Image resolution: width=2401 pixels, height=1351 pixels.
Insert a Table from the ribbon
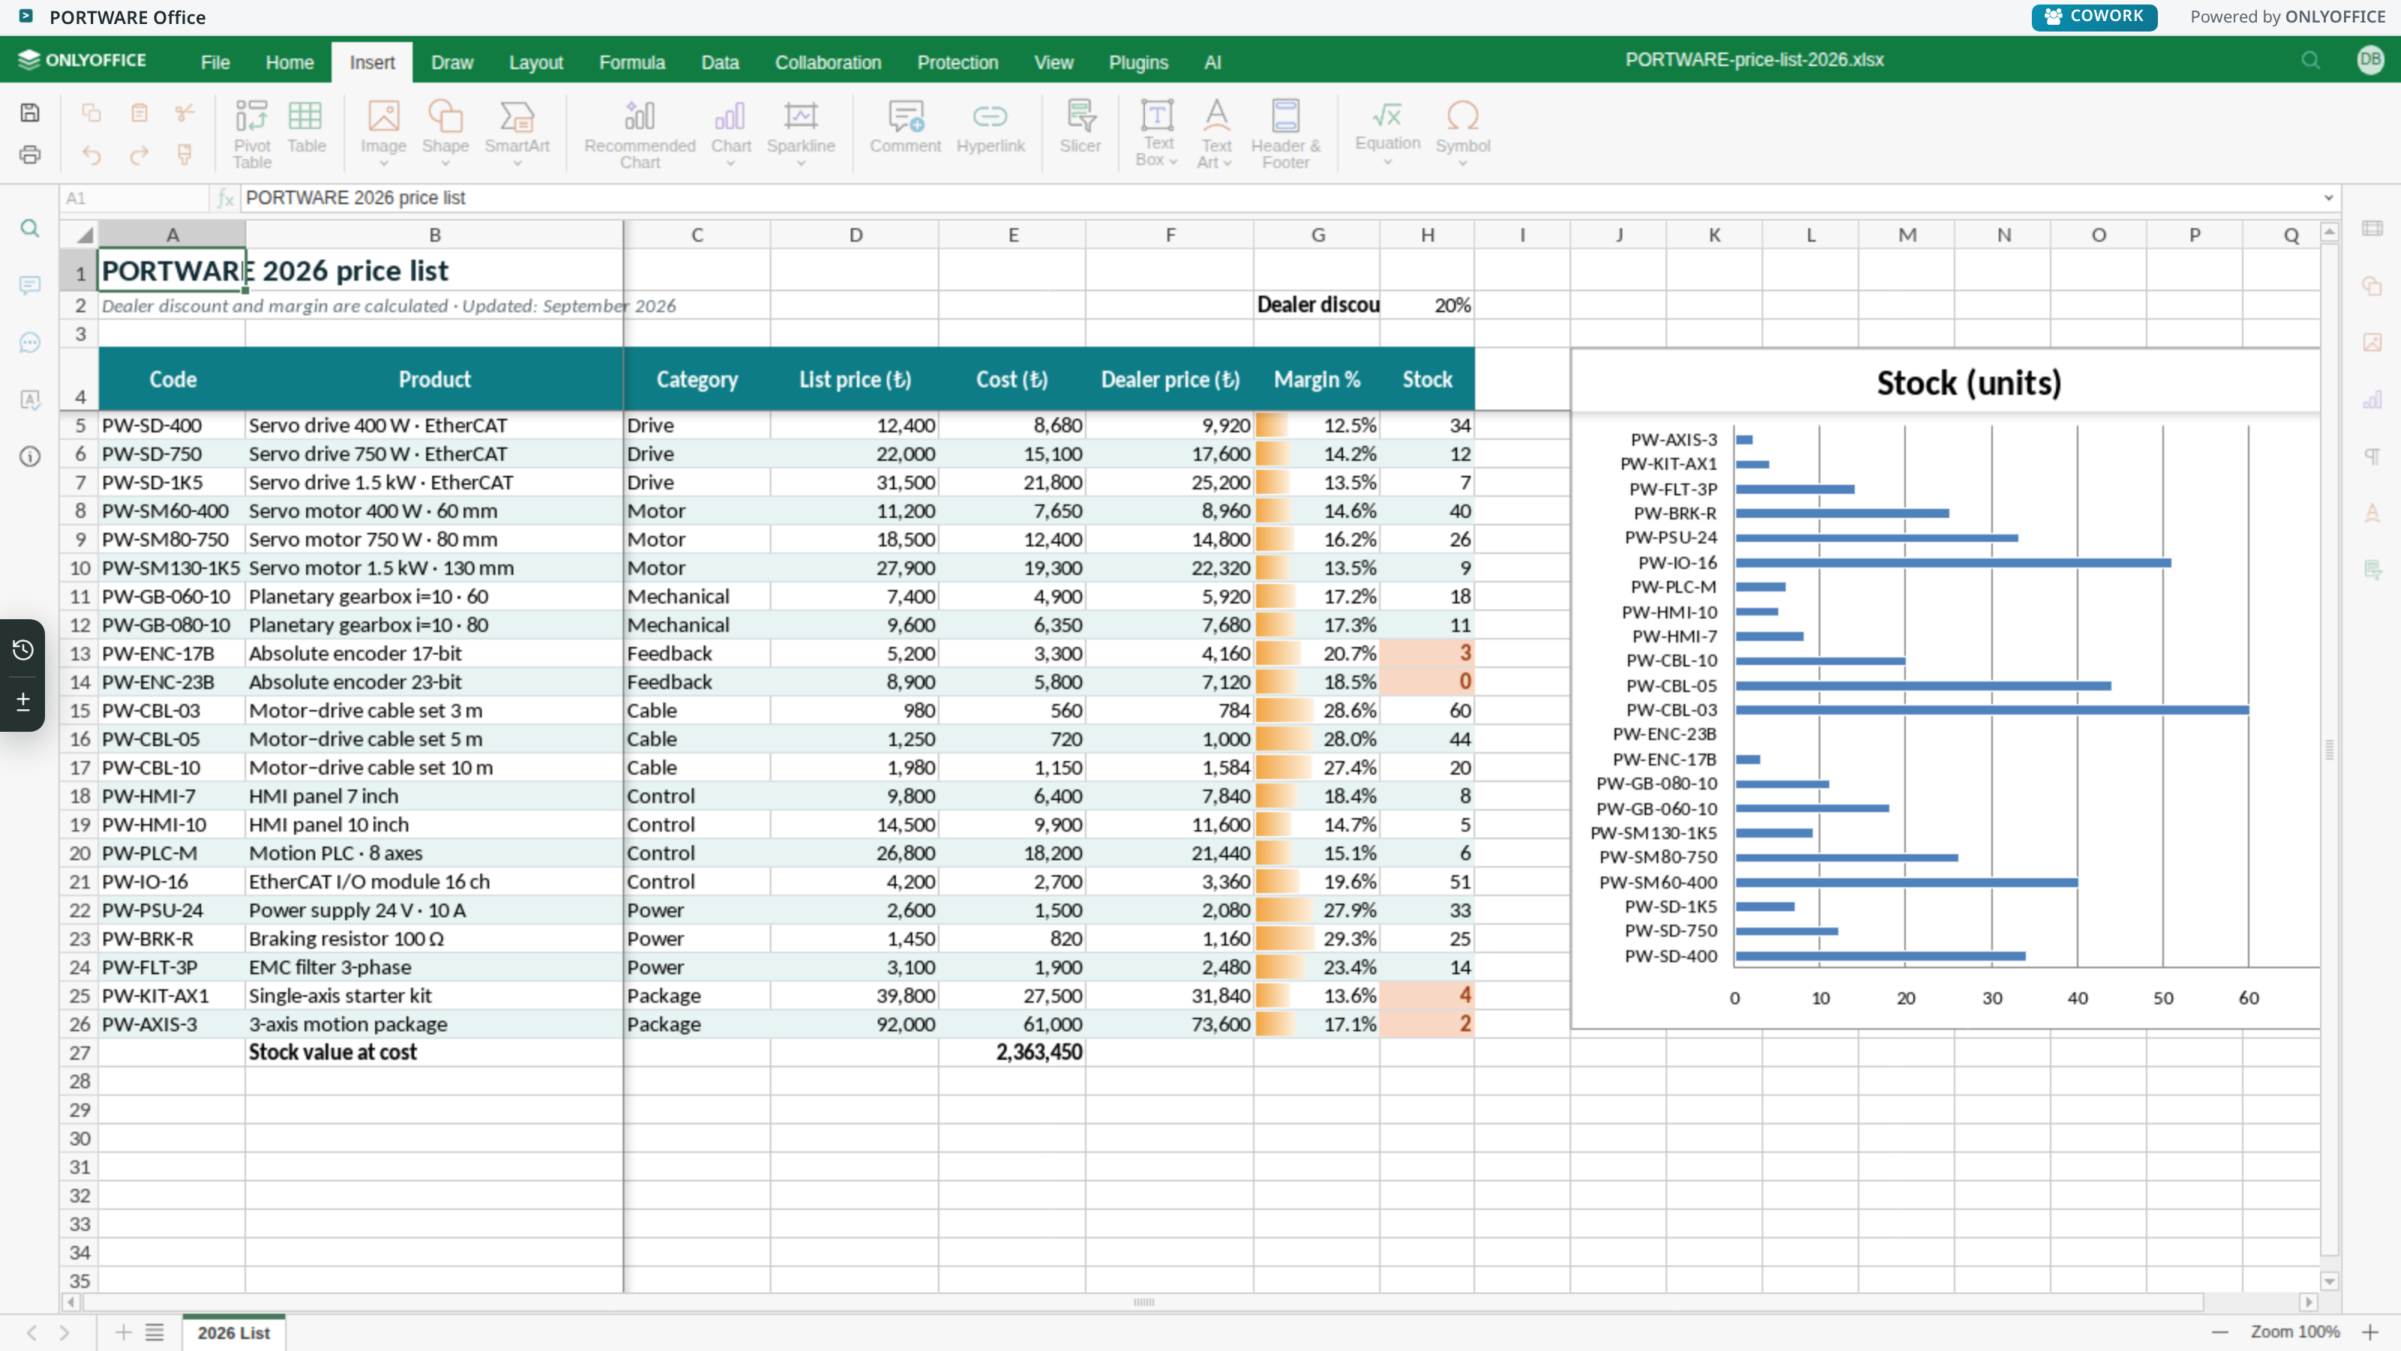(305, 126)
